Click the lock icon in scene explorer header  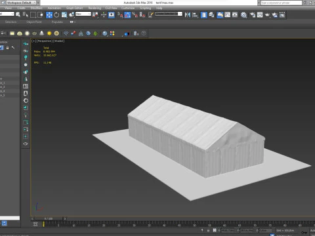pos(7,47)
